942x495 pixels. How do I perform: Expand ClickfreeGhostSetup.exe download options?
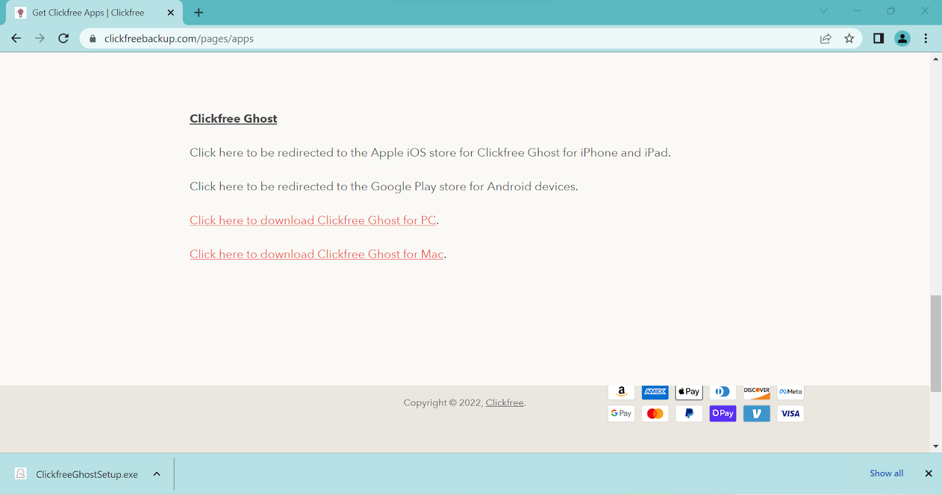[157, 474]
